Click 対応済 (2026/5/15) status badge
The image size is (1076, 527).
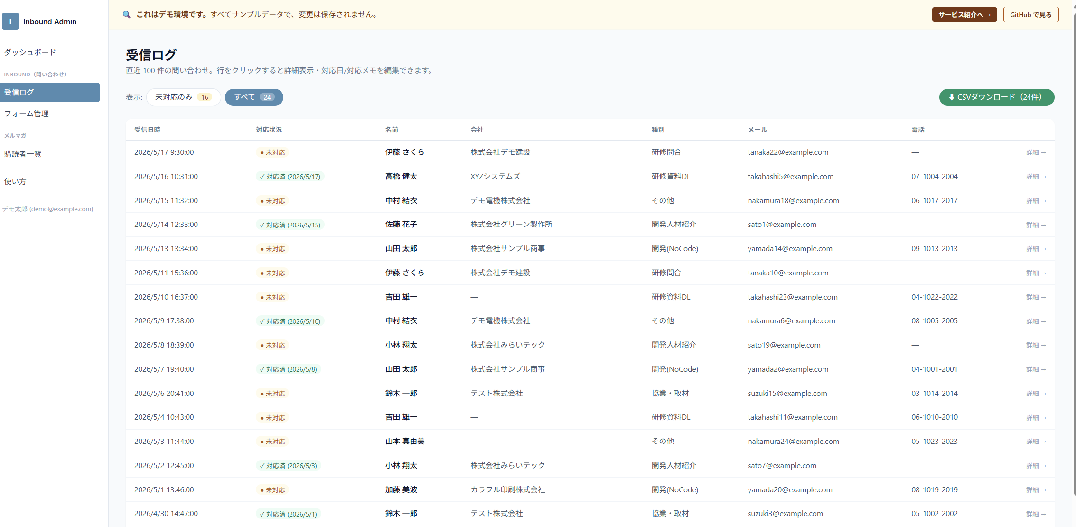[290, 225]
